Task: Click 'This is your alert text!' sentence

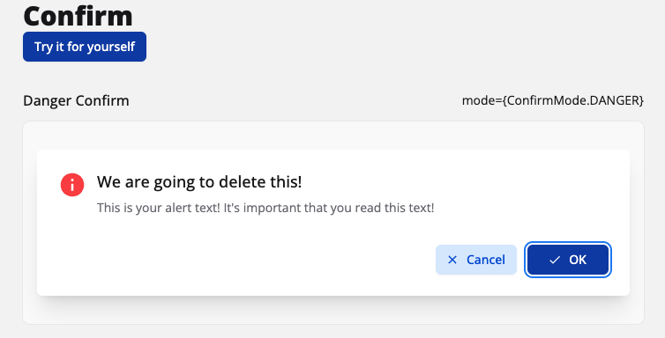Action: (158, 208)
